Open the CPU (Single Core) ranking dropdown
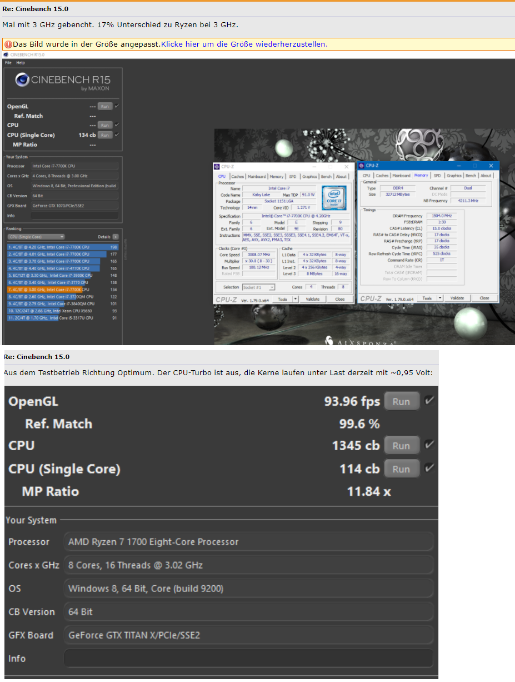 36,237
